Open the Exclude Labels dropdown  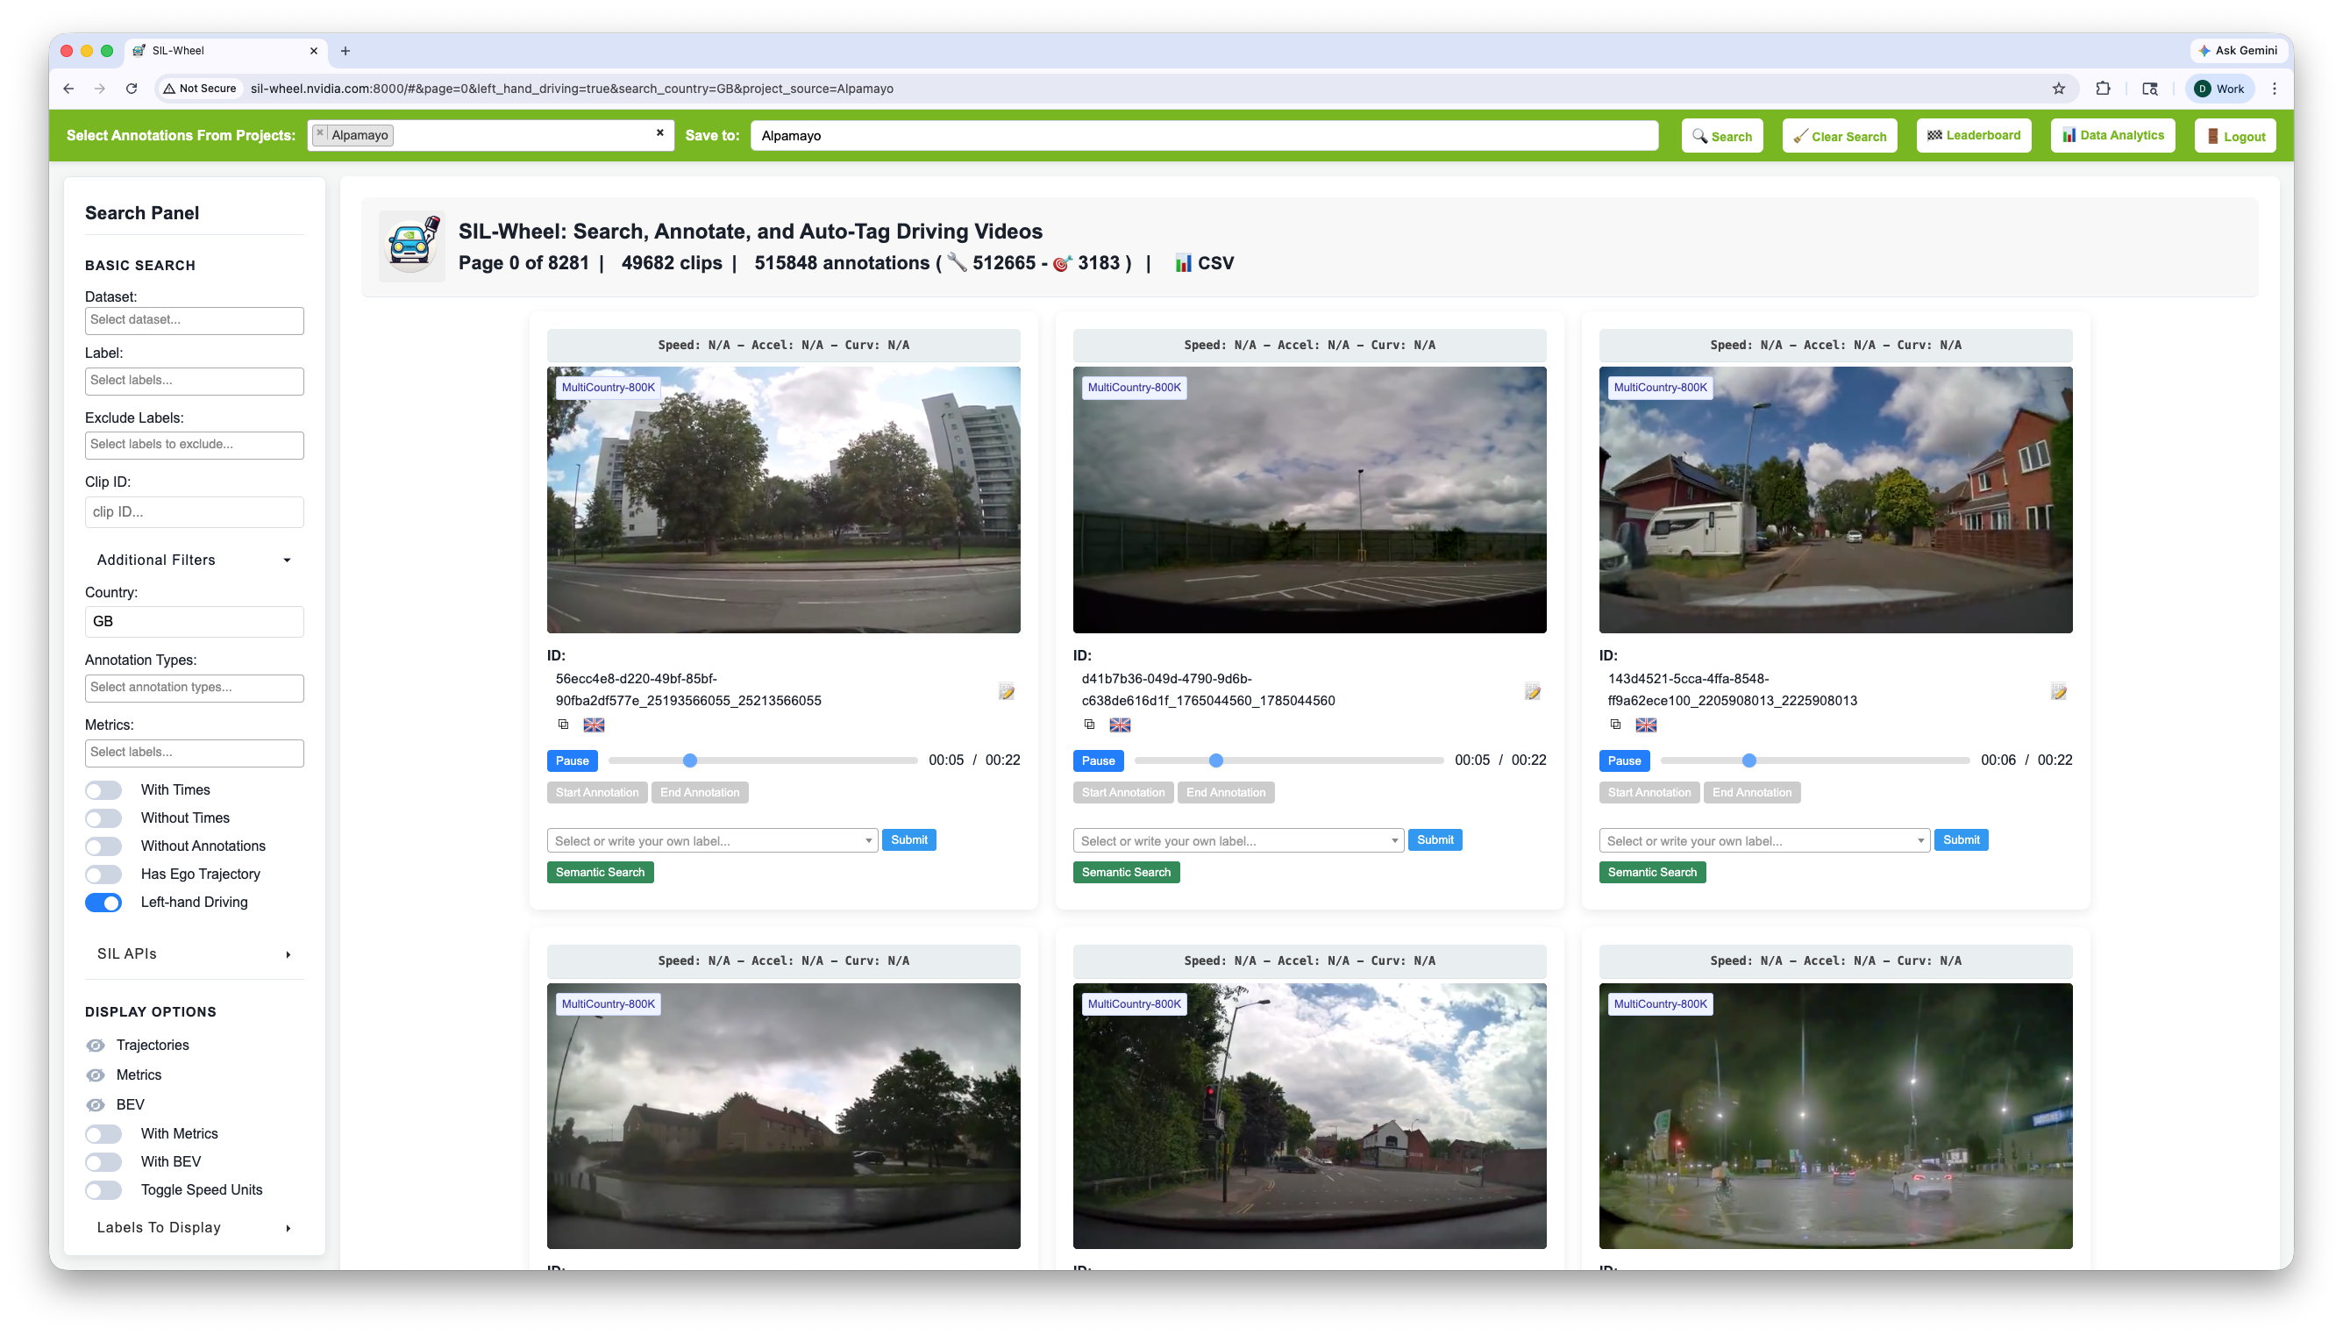point(195,445)
